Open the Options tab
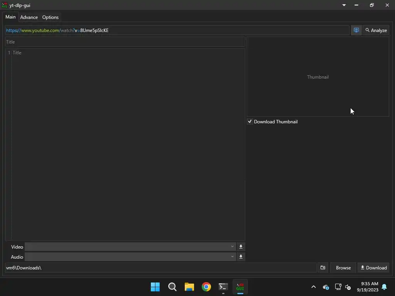Screen dimensions: 395x296 tap(51, 17)
